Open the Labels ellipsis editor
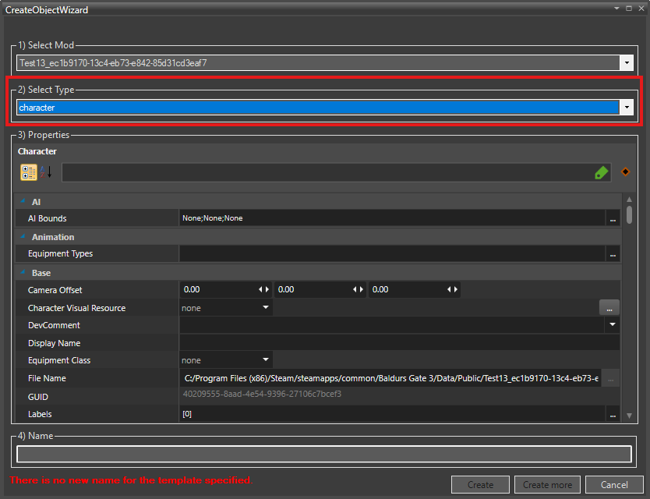Screen dimensions: 650x499 click(613, 414)
